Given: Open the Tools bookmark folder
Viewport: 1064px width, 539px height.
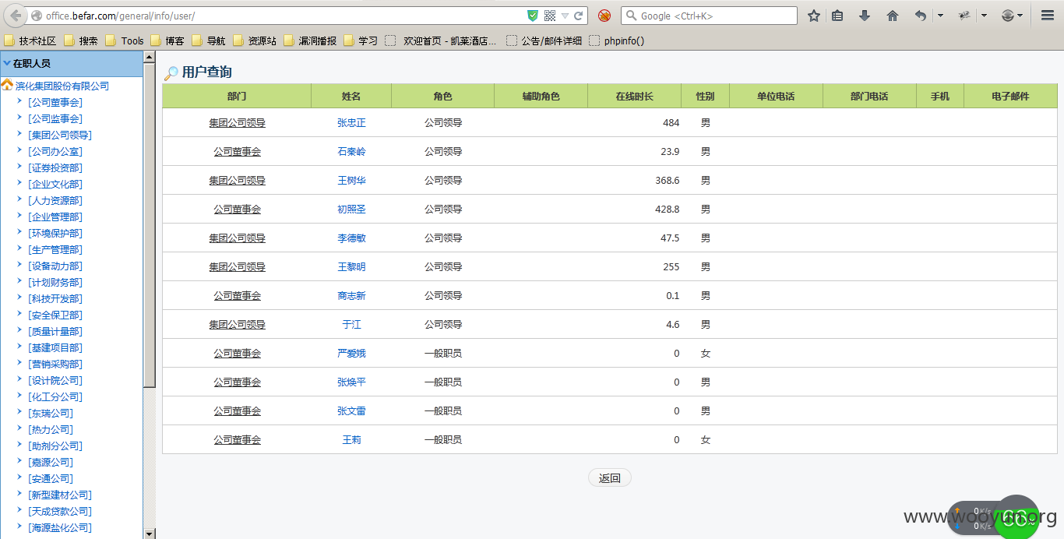Looking at the screenshot, I should [x=125, y=41].
